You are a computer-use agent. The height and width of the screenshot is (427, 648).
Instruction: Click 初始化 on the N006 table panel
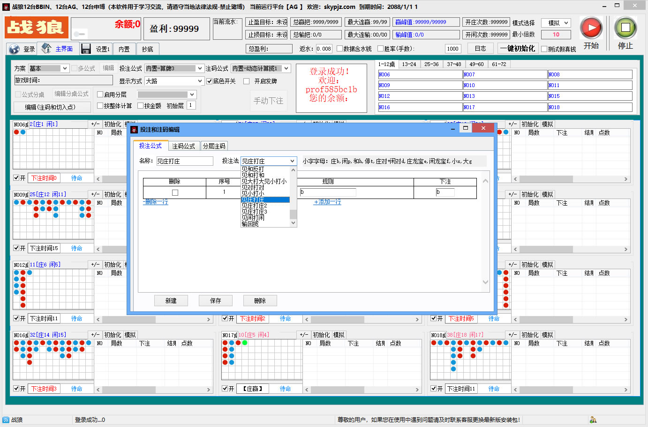click(x=113, y=124)
